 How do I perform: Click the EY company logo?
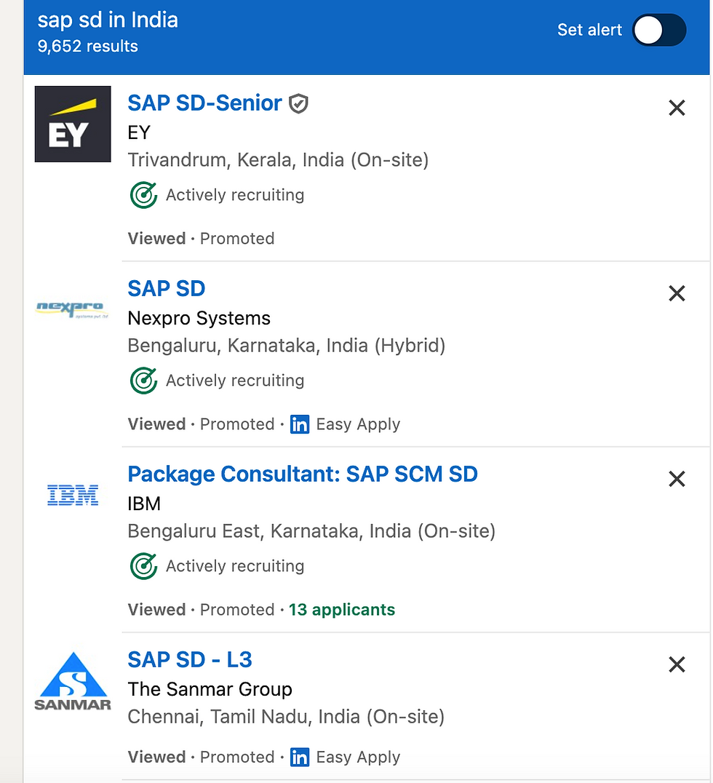pyautogui.click(x=73, y=124)
